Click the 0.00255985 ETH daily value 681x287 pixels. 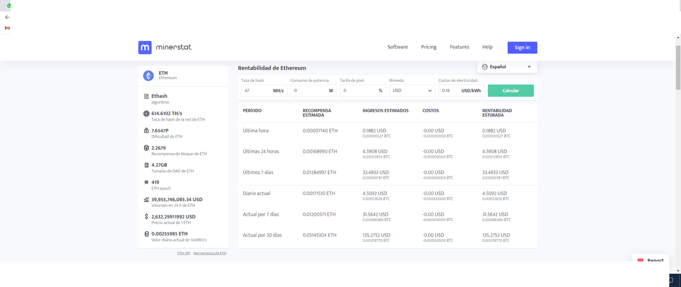(x=169, y=234)
